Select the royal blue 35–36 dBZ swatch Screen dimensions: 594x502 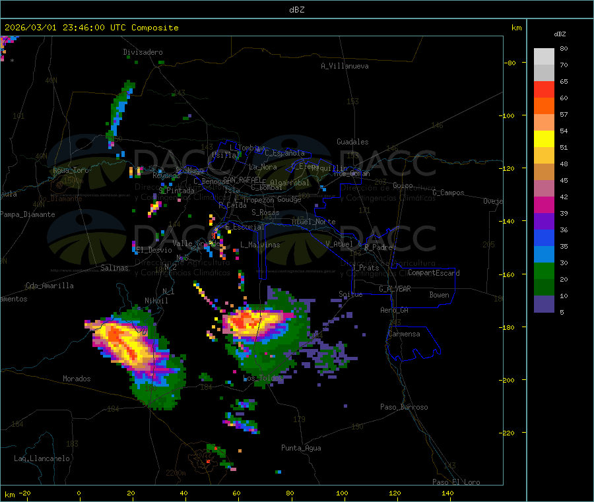544,237
